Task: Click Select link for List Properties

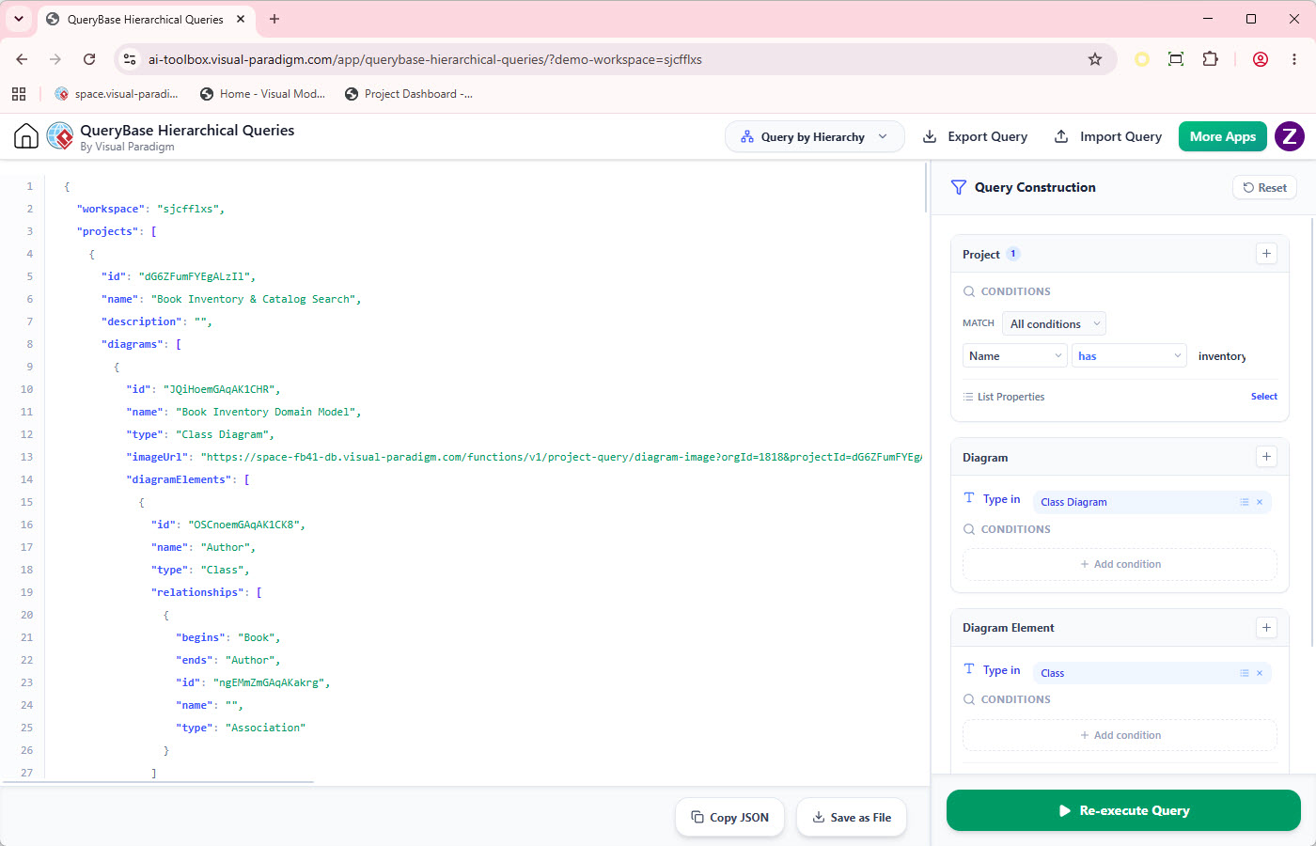Action: coord(1263,397)
